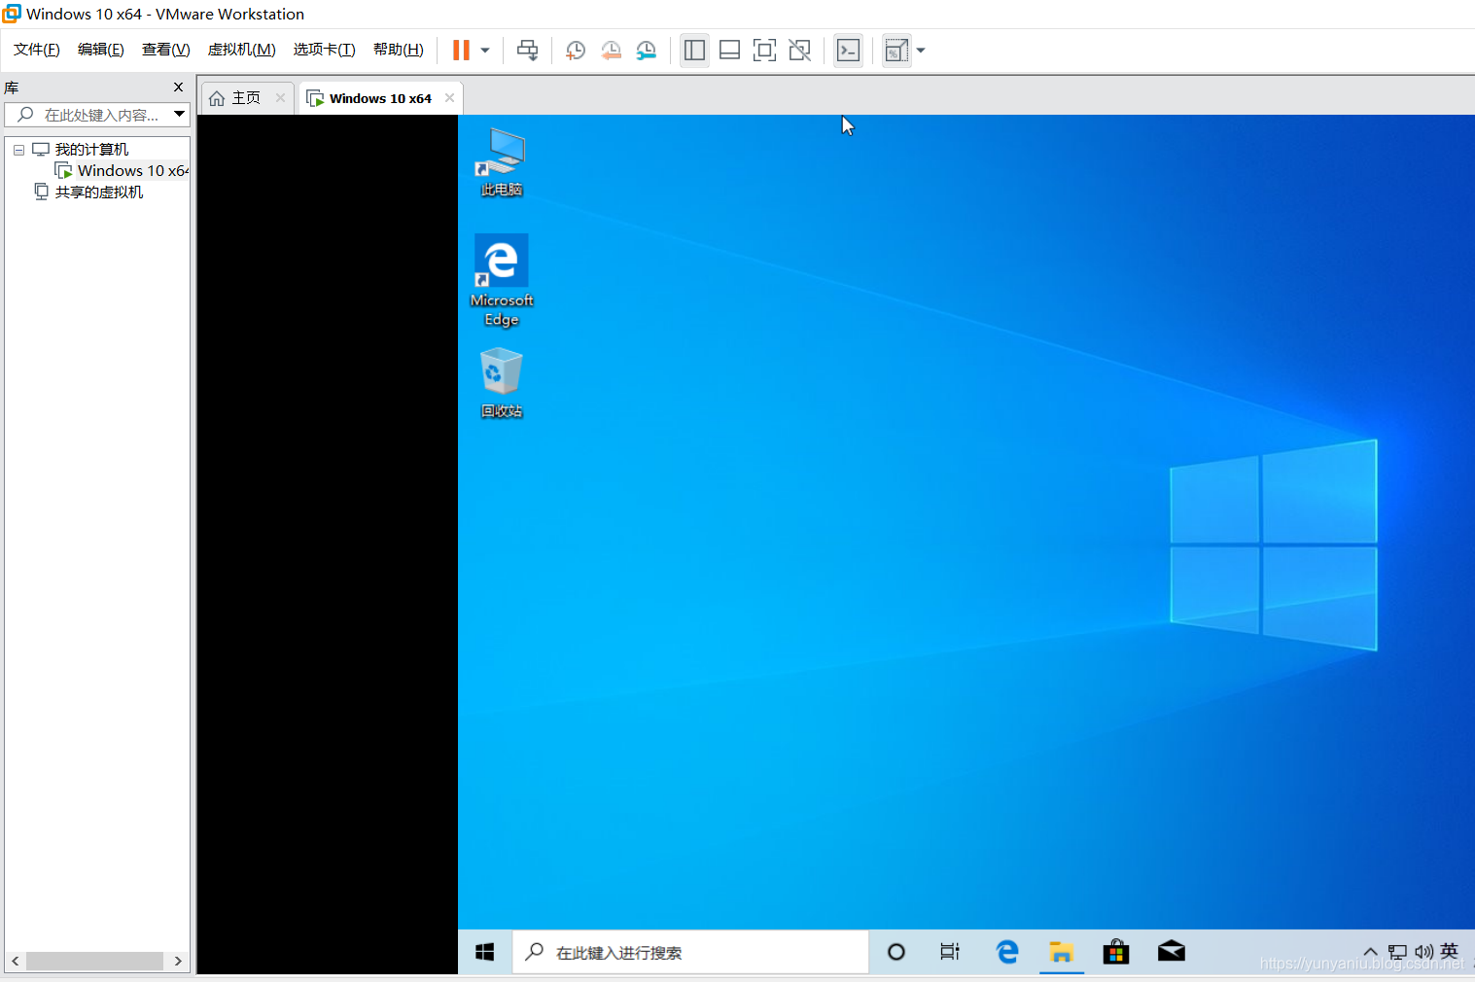
Task: Open the 虚拟机(M) menu
Action: coord(241,50)
